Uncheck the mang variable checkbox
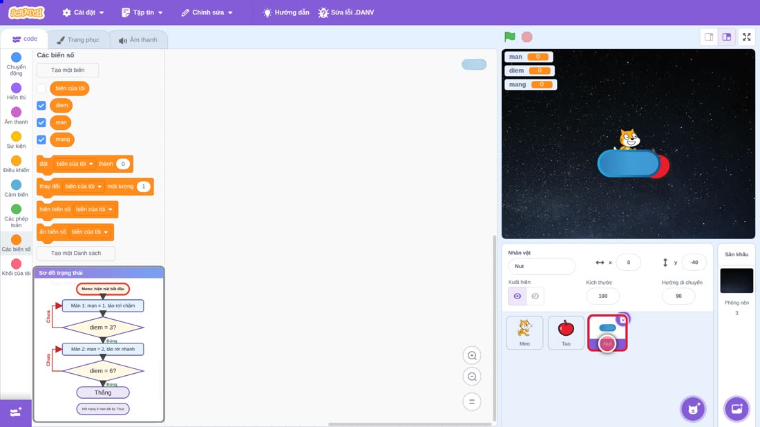Viewport: 760px width, 427px height. tap(41, 140)
